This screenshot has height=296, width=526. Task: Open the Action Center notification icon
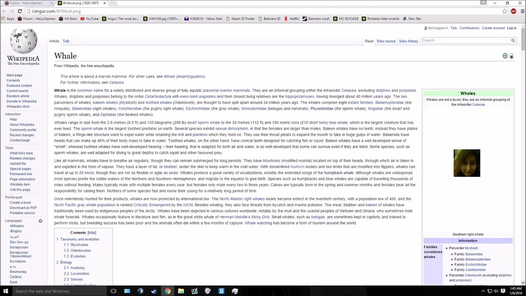pyautogui.click(x=503, y=291)
